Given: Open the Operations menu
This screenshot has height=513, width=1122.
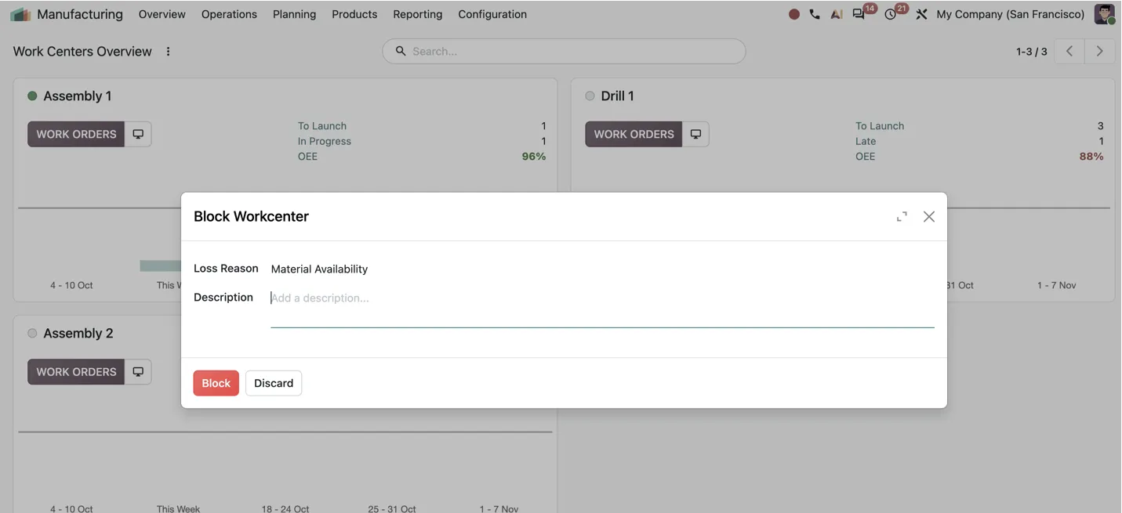Looking at the screenshot, I should click(x=229, y=14).
